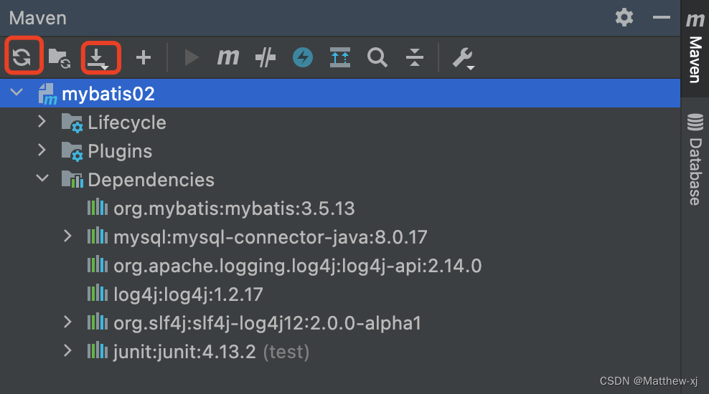This screenshot has height=394, width=709.
Task: Open Execute Maven Goal icon
Action: point(228,57)
